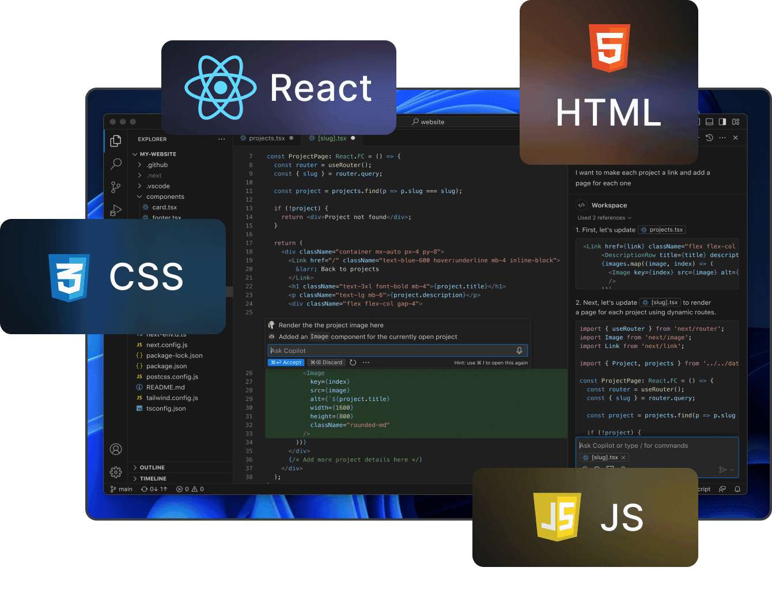Click the HTML5 logo card
Image resolution: width=772 pixels, height=605 pixels.
pos(609,82)
